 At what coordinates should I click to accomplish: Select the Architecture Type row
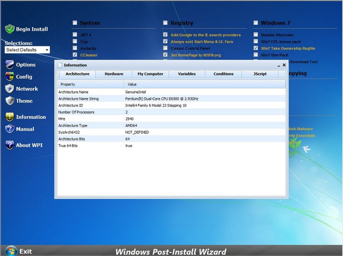click(x=171, y=125)
